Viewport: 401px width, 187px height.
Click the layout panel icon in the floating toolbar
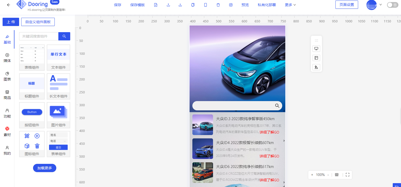[316, 58]
